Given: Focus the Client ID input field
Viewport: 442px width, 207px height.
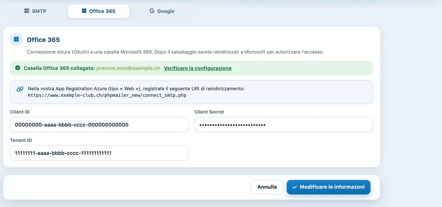Looking at the screenshot, I should point(99,125).
